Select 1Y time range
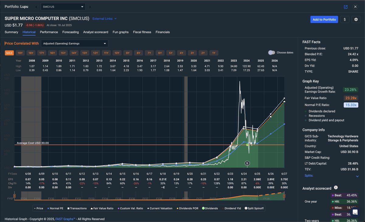 point(214,53)
